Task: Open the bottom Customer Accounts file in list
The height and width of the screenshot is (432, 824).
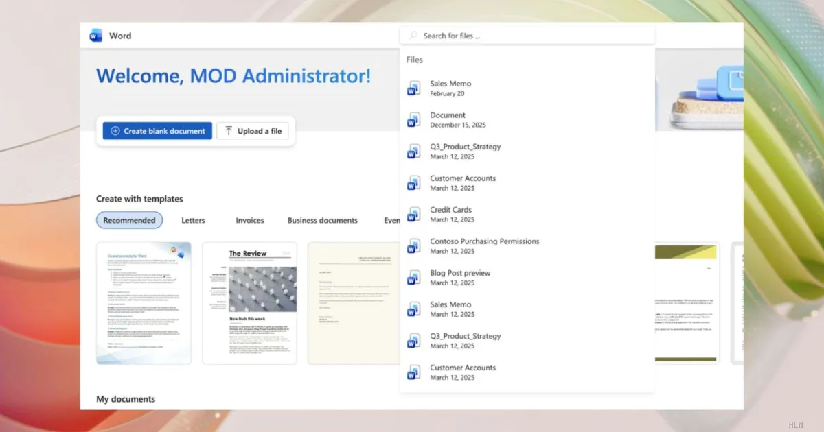Action: 463,372
